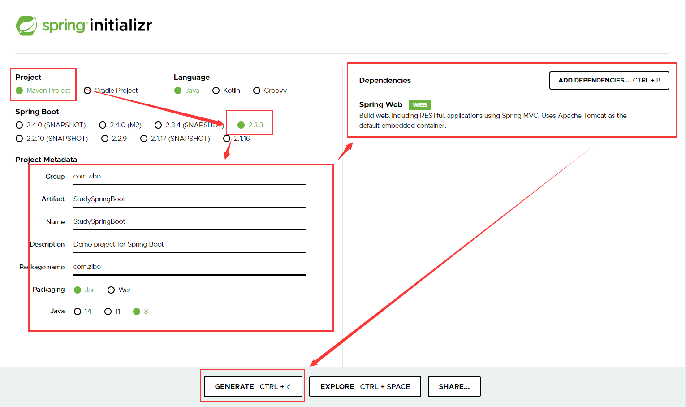Click the Dependencies heading

pos(385,80)
